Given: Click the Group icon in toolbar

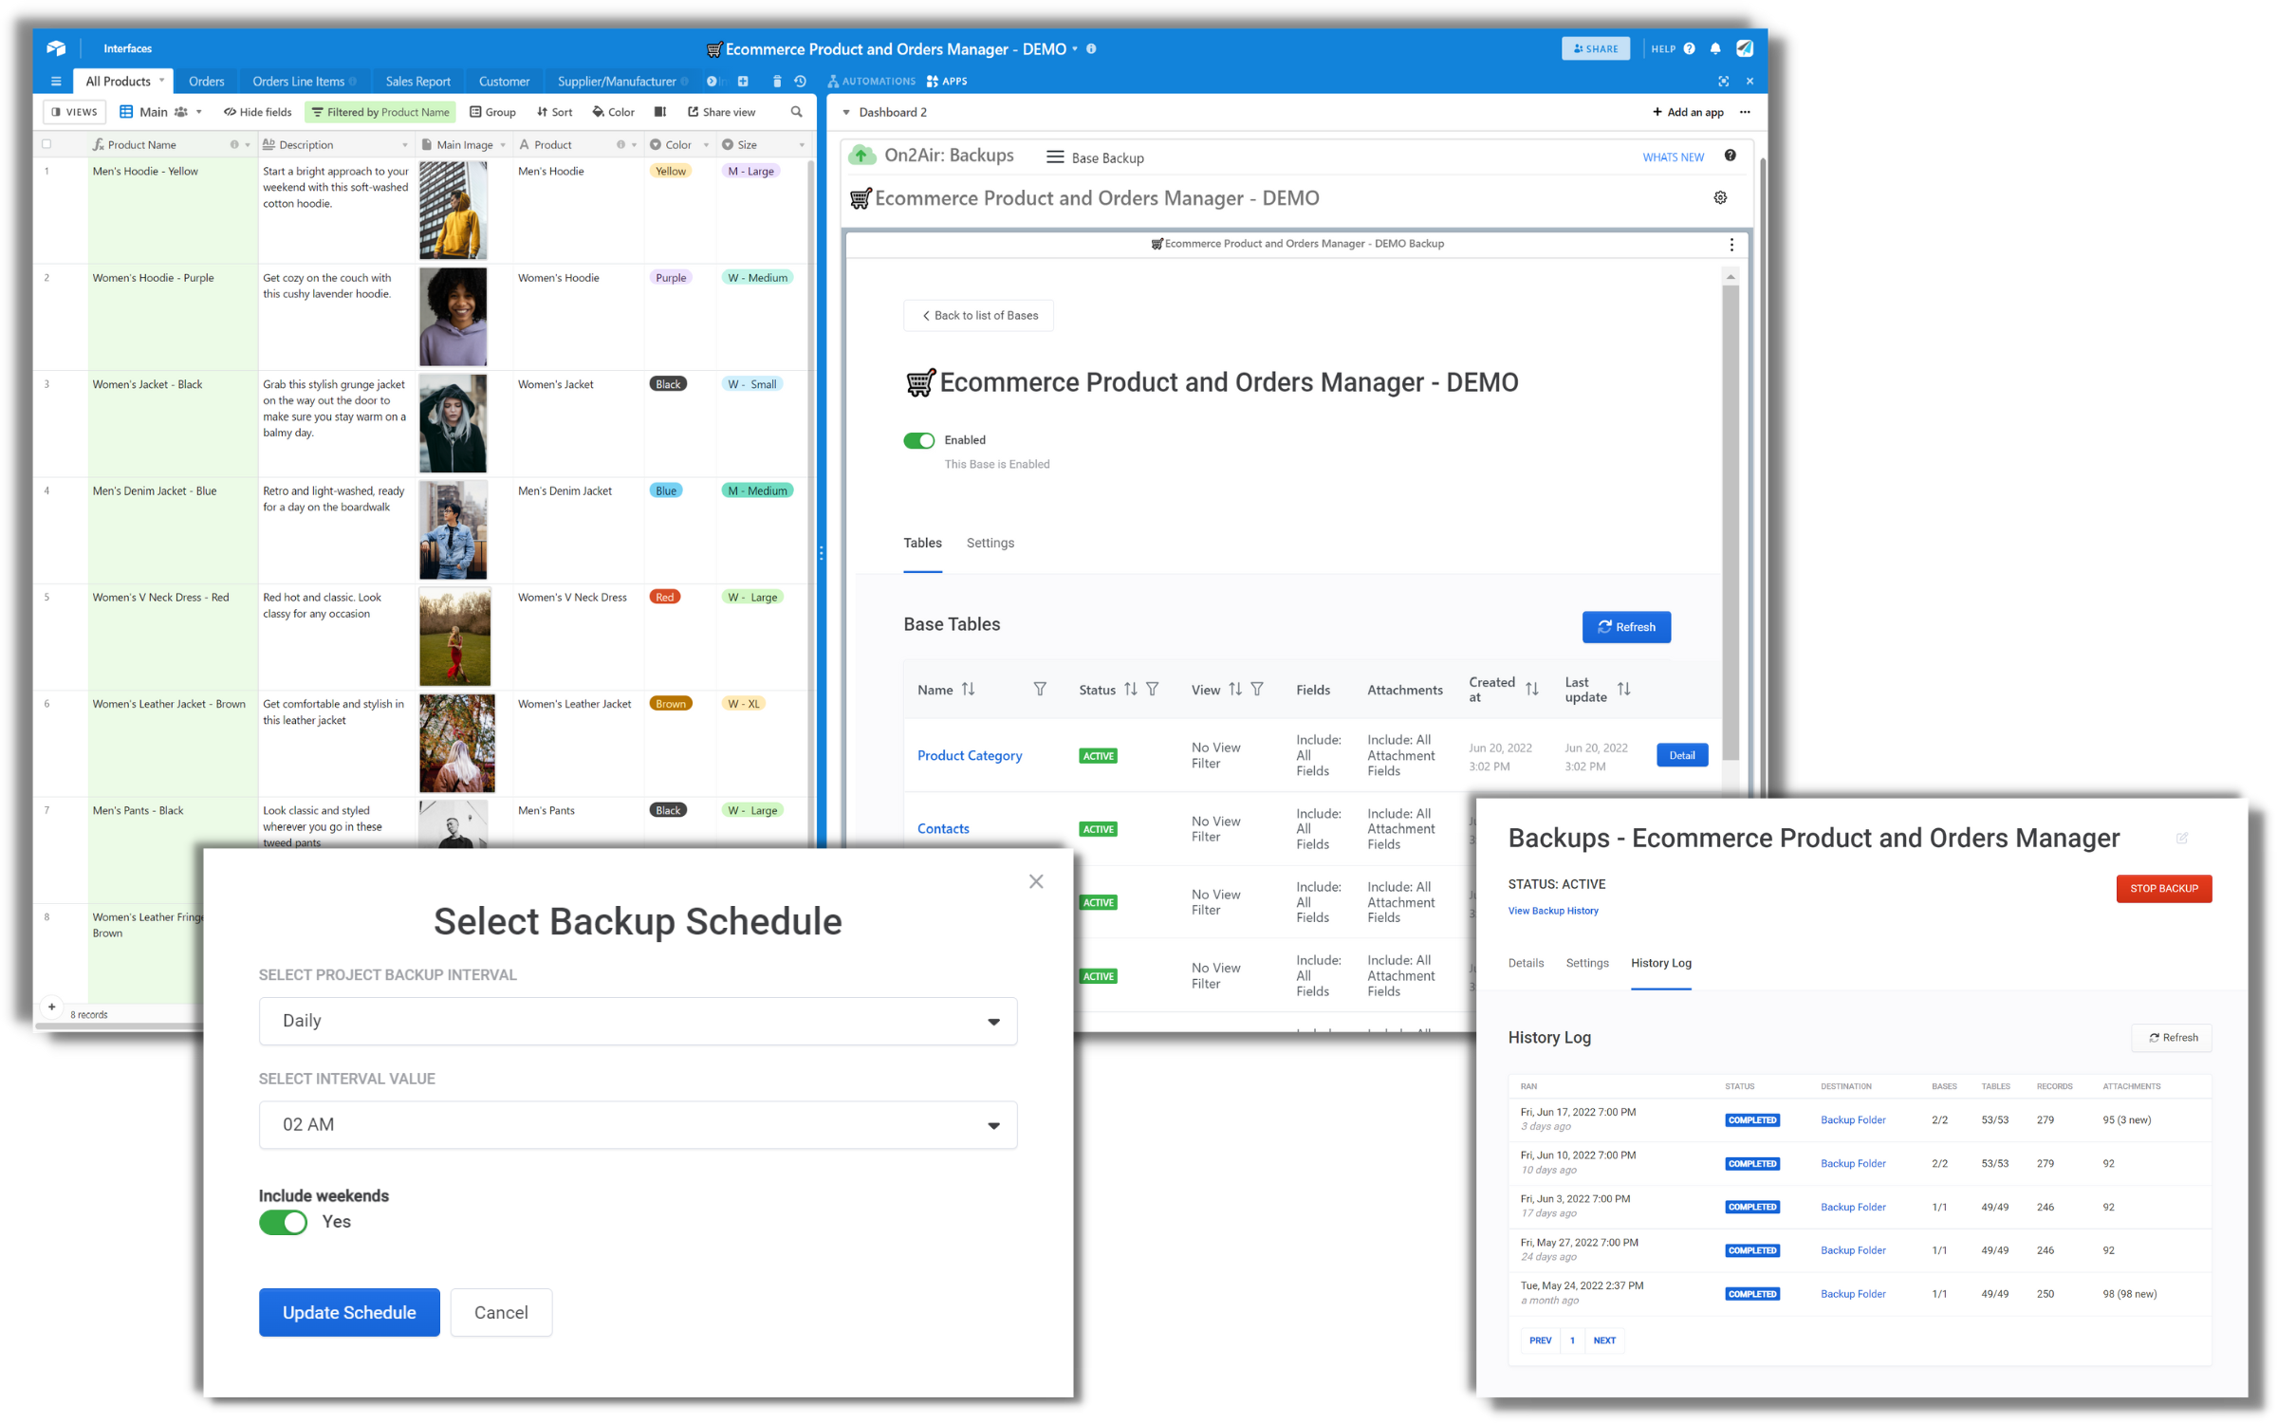Looking at the screenshot, I should click(493, 112).
